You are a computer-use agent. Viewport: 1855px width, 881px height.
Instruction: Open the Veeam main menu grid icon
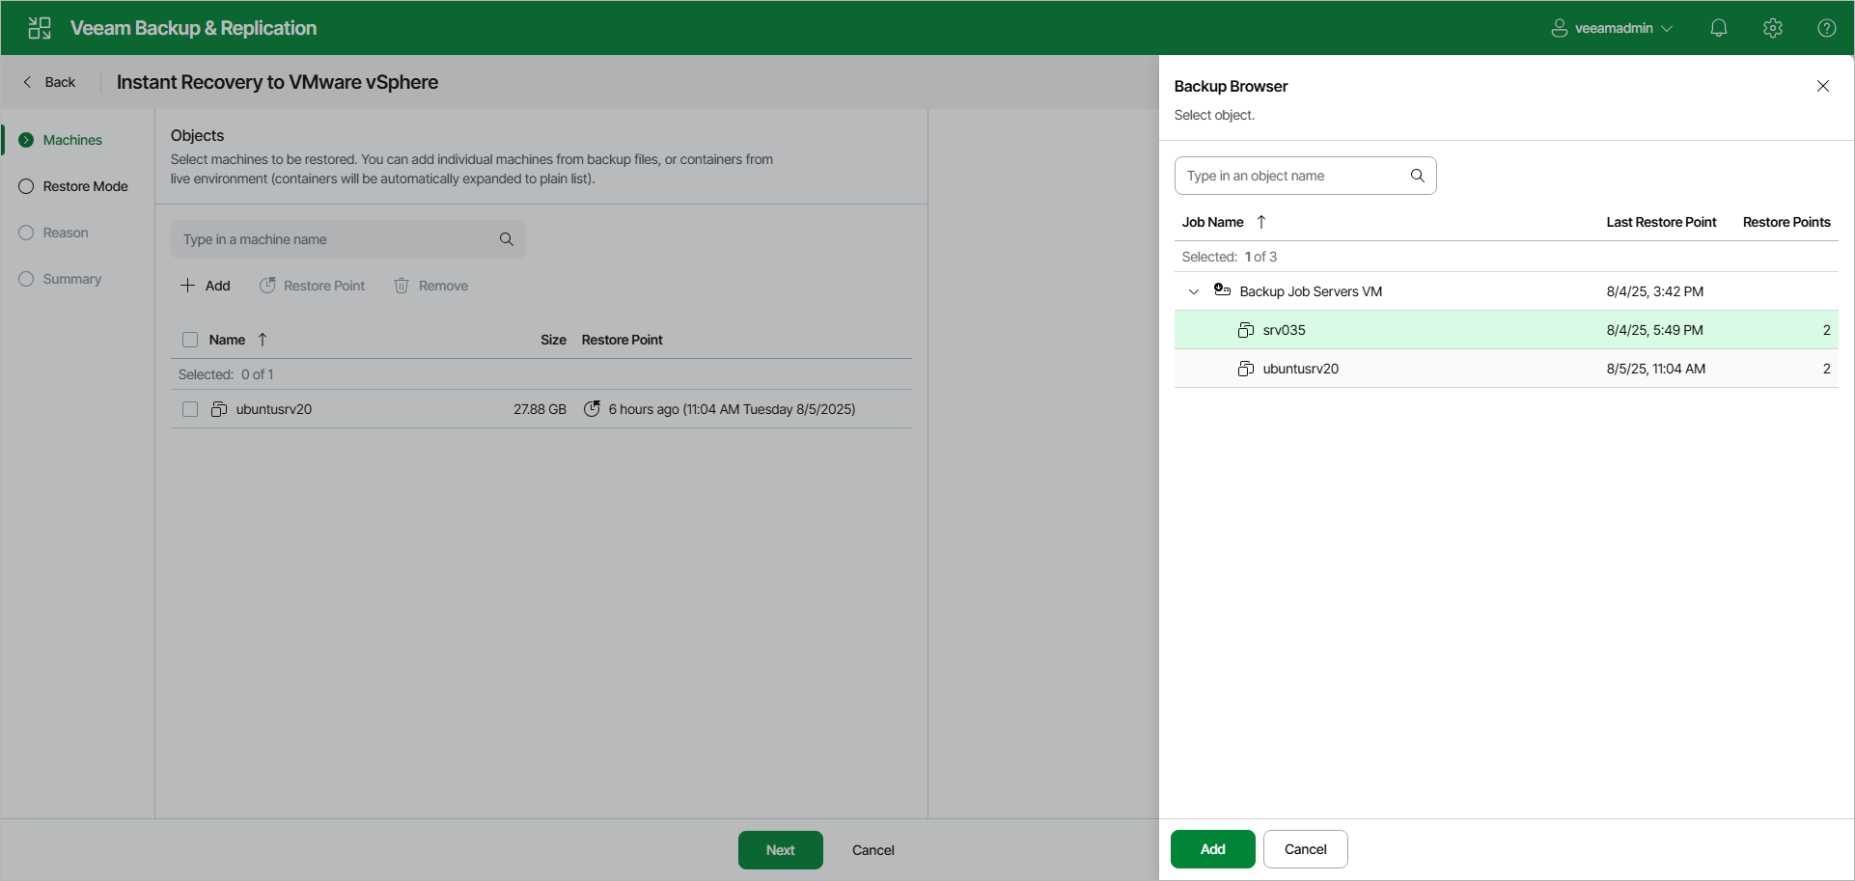(x=40, y=28)
